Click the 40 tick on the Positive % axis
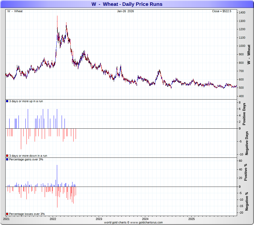The height and width of the screenshot is (225, 254). click(241, 169)
